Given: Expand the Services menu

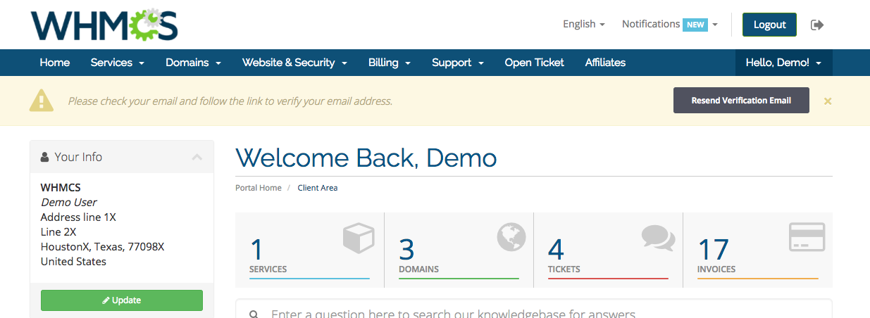Looking at the screenshot, I should (118, 63).
